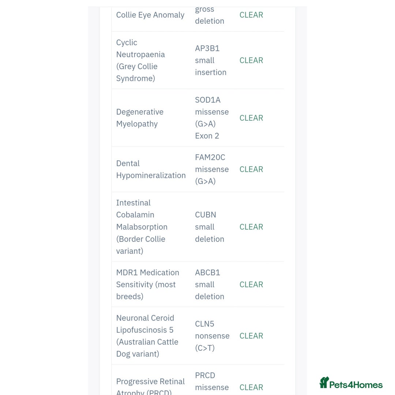Select the Collie Eye Anomaly condition name
The image size is (395, 395).
(150, 15)
